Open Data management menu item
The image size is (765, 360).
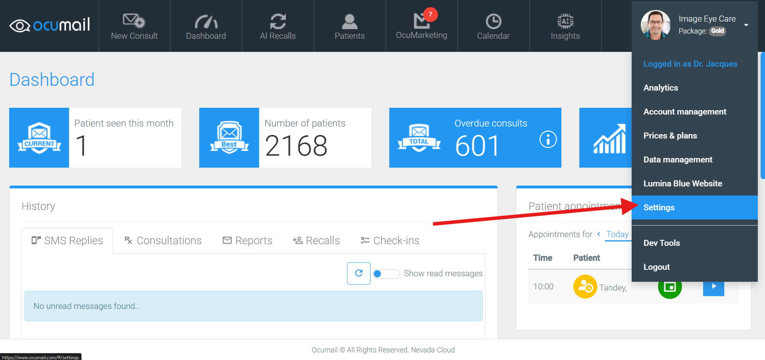pos(695,160)
